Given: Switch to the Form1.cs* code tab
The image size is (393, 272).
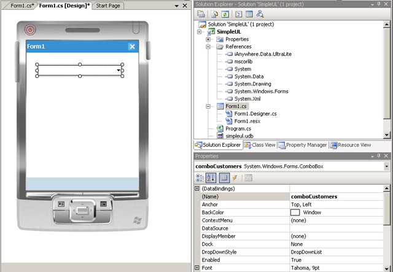Looking at the screenshot, I should coord(22,6).
